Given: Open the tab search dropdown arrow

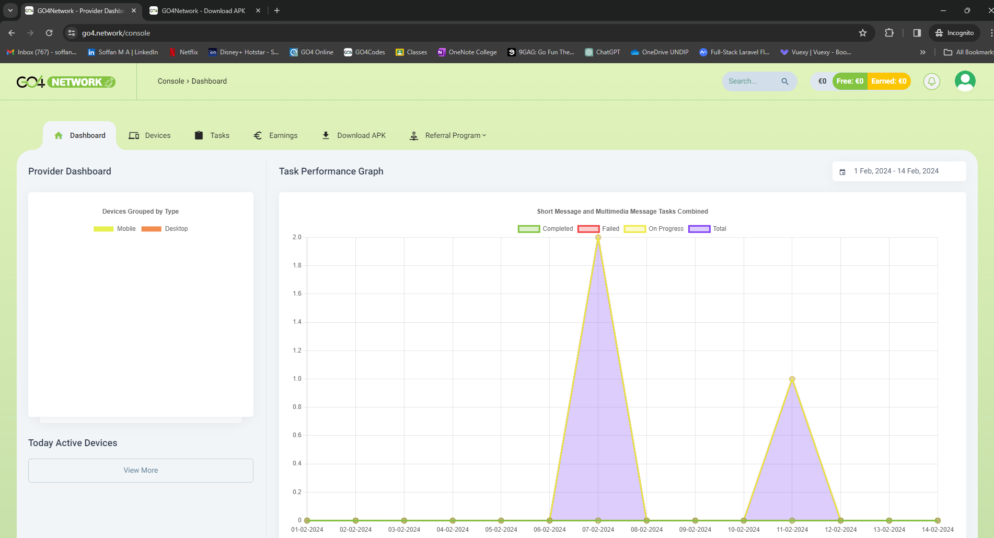Looking at the screenshot, I should tap(10, 10).
